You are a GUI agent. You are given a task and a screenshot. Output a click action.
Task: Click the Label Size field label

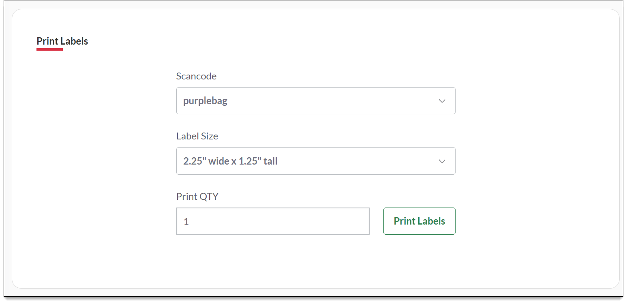[197, 136]
